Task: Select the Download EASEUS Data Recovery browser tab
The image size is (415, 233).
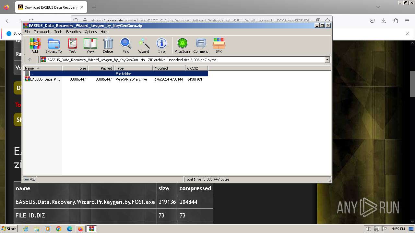Action: (51, 7)
